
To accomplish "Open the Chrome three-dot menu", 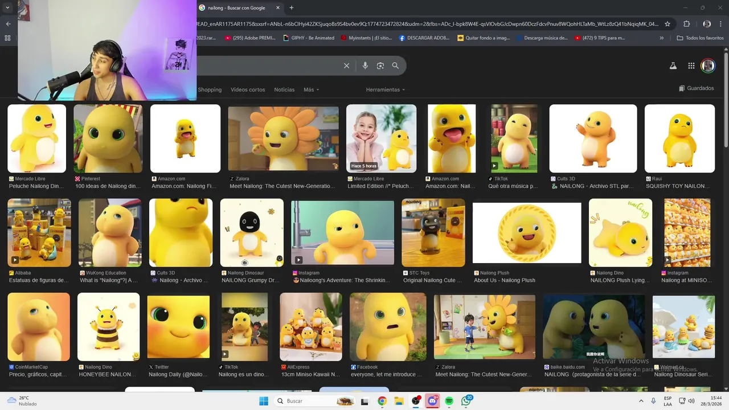I will 721,24.
